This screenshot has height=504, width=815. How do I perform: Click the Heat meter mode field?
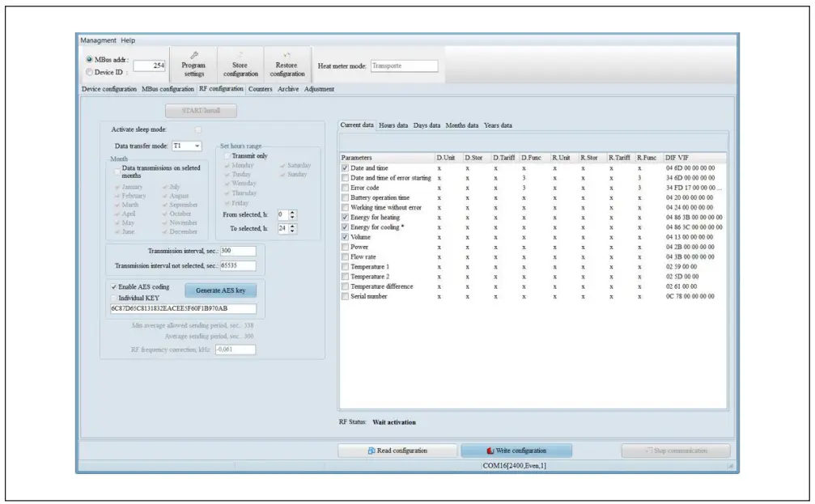403,66
